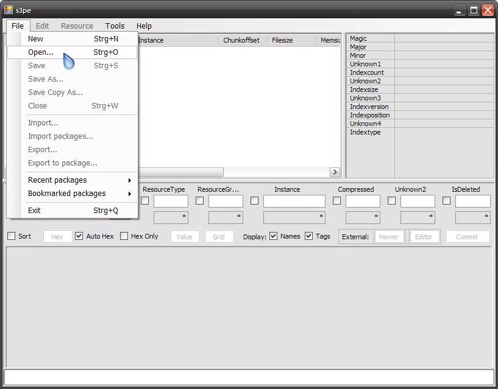Select the Minor property row

(420, 55)
